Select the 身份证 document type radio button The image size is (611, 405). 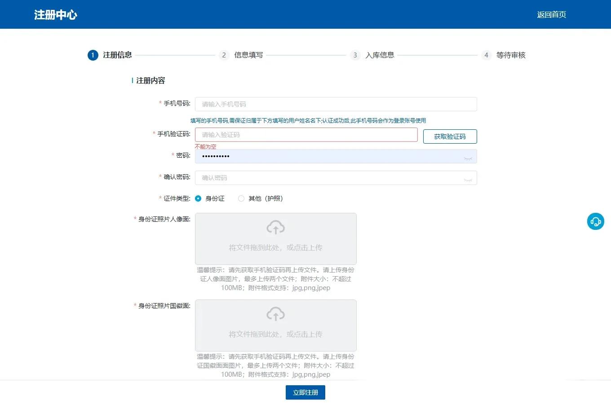[198, 198]
